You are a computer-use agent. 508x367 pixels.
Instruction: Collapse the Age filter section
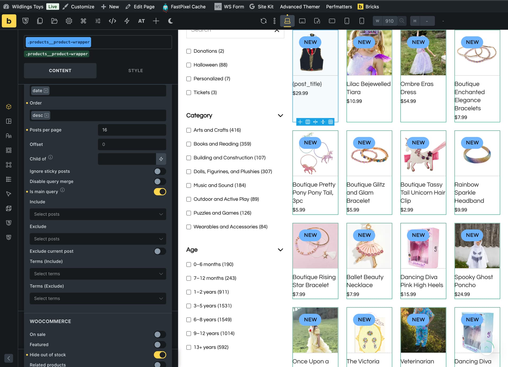click(x=280, y=250)
